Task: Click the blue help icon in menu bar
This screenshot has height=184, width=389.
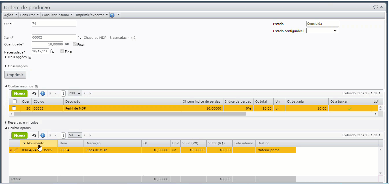Action: [x=112, y=15]
